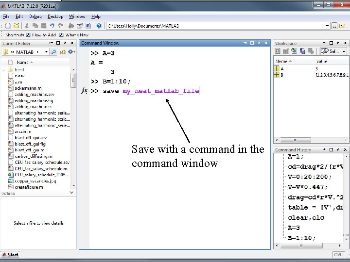Open the Profiler toolbar icon
The image size is (350, 262).
pos(88,26)
